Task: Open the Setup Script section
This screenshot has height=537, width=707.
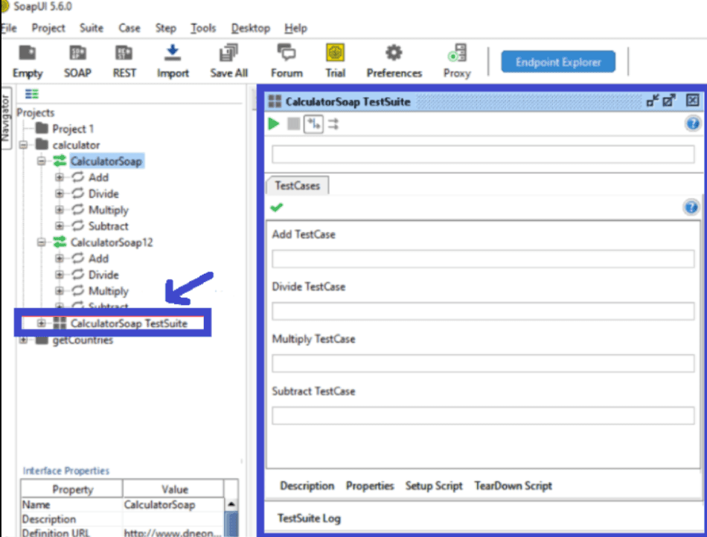Action: (x=434, y=486)
